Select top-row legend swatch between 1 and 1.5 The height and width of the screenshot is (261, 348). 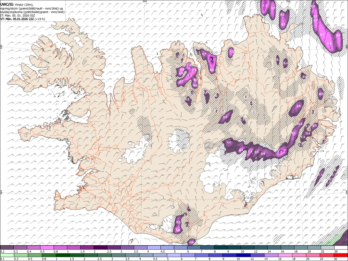[74, 248]
